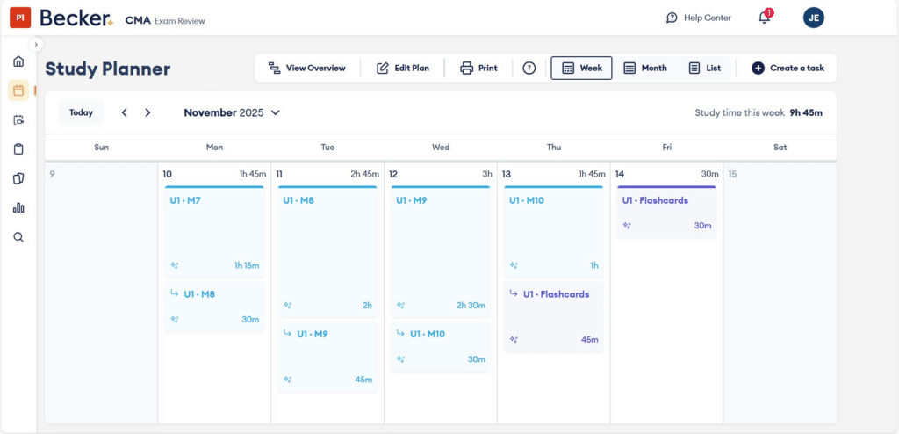
Task: Click continuation arrow on Tuesday's U1 · M9
Action: click(287, 334)
